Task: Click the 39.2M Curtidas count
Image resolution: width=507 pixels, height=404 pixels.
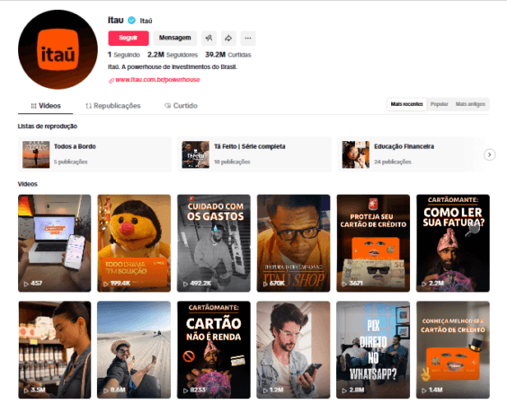Action: [x=228, y=55]
